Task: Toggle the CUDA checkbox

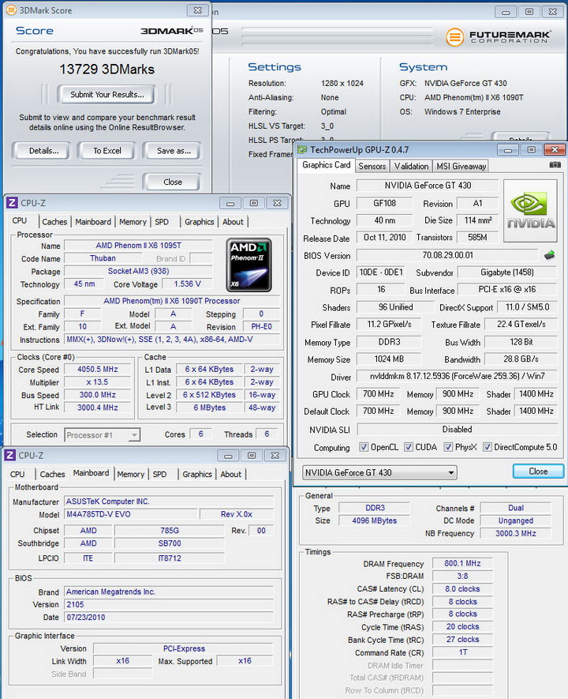Action: (408, 447)
